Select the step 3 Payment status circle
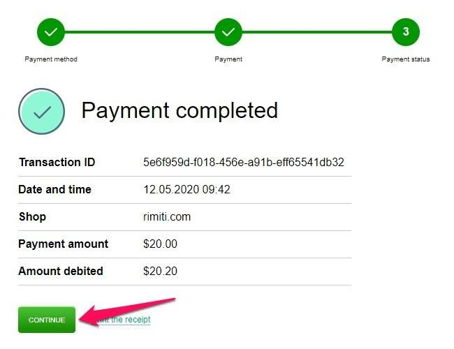The height and width of the screenshot is (349, 454). click(406, 32)
